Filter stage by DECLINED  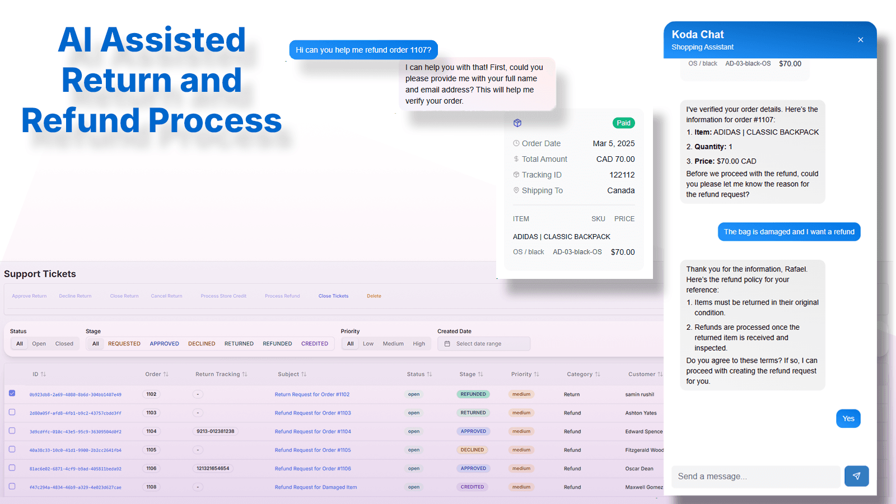pyautogui.click(x=202, y=344)
